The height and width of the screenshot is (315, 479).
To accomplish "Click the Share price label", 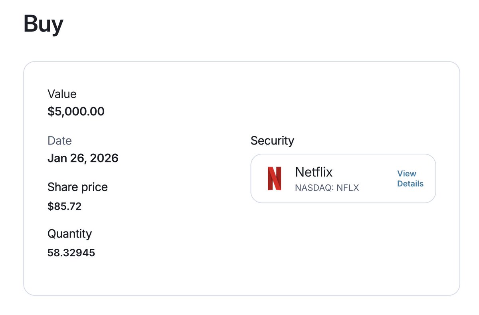I will (77, 187).
